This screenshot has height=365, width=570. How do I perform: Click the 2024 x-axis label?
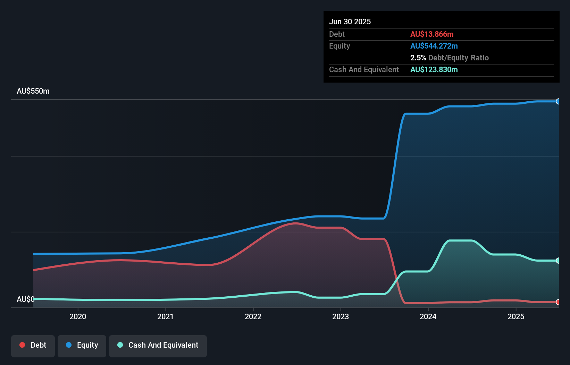pos(428,316)
